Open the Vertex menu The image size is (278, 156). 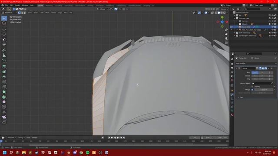click(x=54, y=13)
